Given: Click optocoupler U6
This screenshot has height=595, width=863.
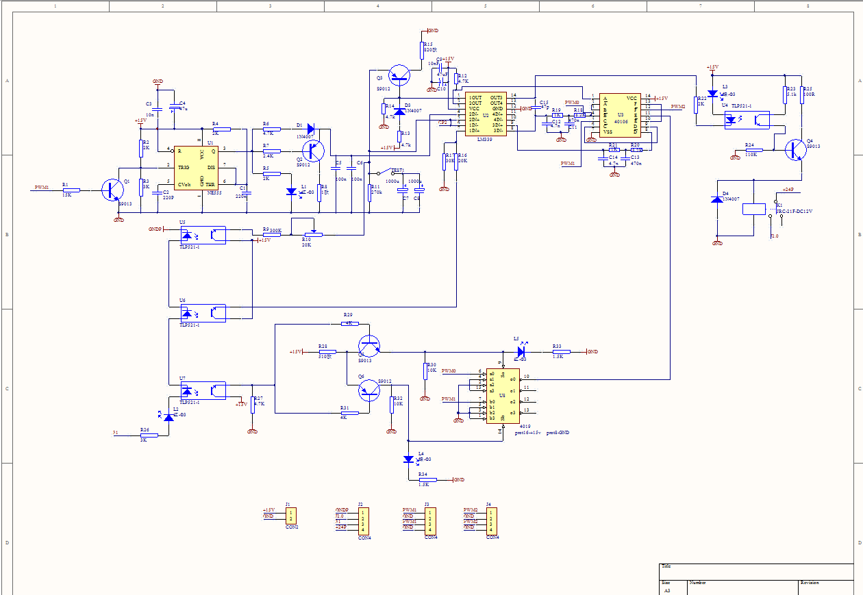Looking at the screenshot, I should (203, 313).
